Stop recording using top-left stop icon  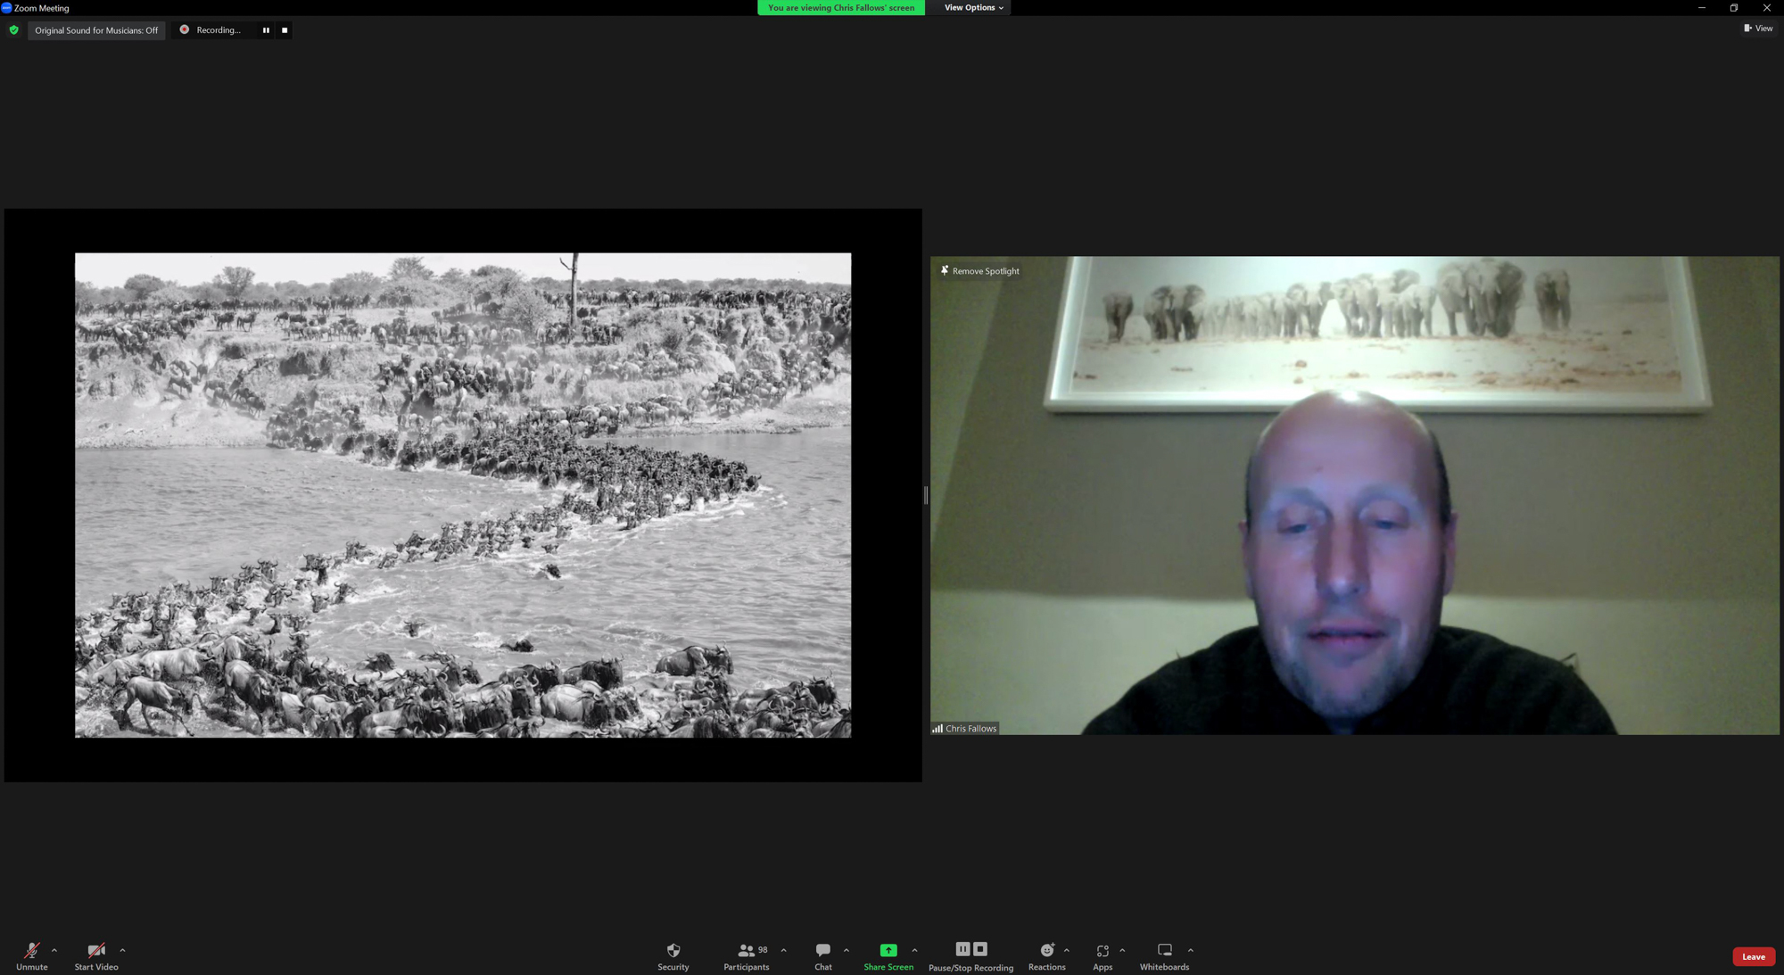tap(285, 30)
